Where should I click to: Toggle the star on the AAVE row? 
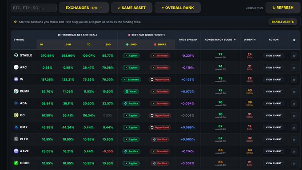click(294, 151)
